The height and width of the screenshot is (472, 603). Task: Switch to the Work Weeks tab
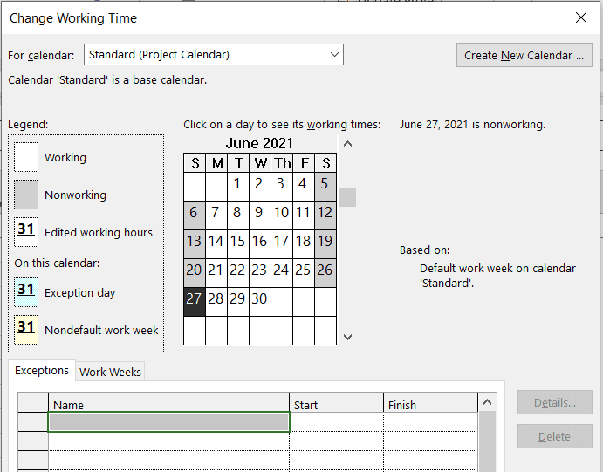(x=110, y=372)
